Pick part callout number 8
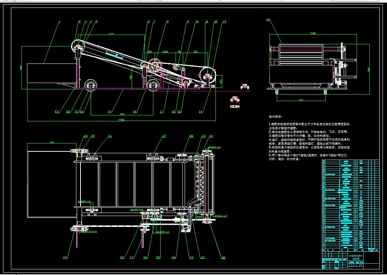Screen dimensions: 387x275 [x=168, y=21]
